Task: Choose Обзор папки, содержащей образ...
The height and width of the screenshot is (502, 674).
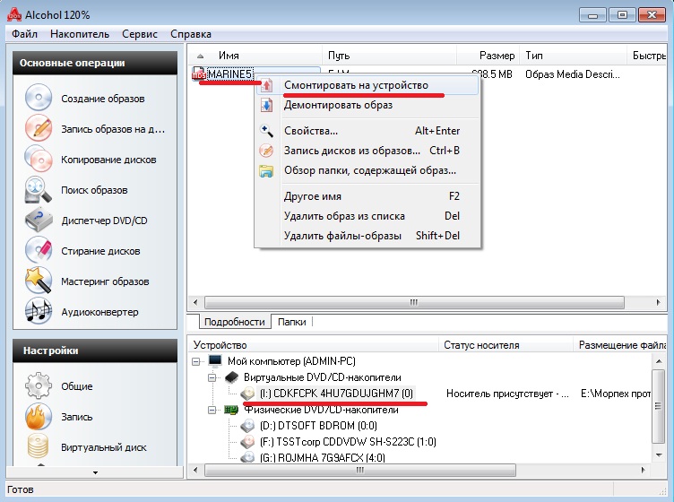Action: [367, 170]
